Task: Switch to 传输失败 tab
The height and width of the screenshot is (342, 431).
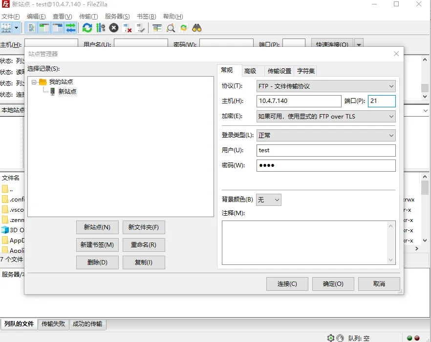Action: pyautogui.click(x=53, y=324)
